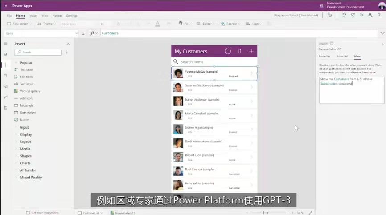
Task: Open the Power Apps waffle launcher
Action: pos(5,5)
